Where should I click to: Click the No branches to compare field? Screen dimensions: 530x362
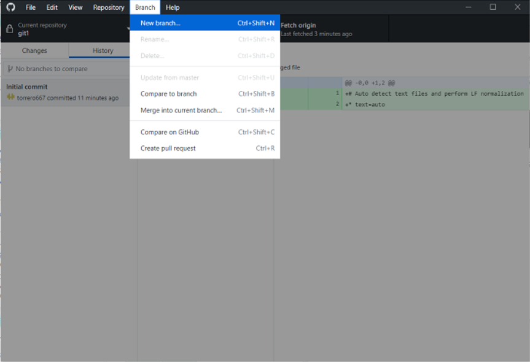pyautogui.click(x=68, y=69)
